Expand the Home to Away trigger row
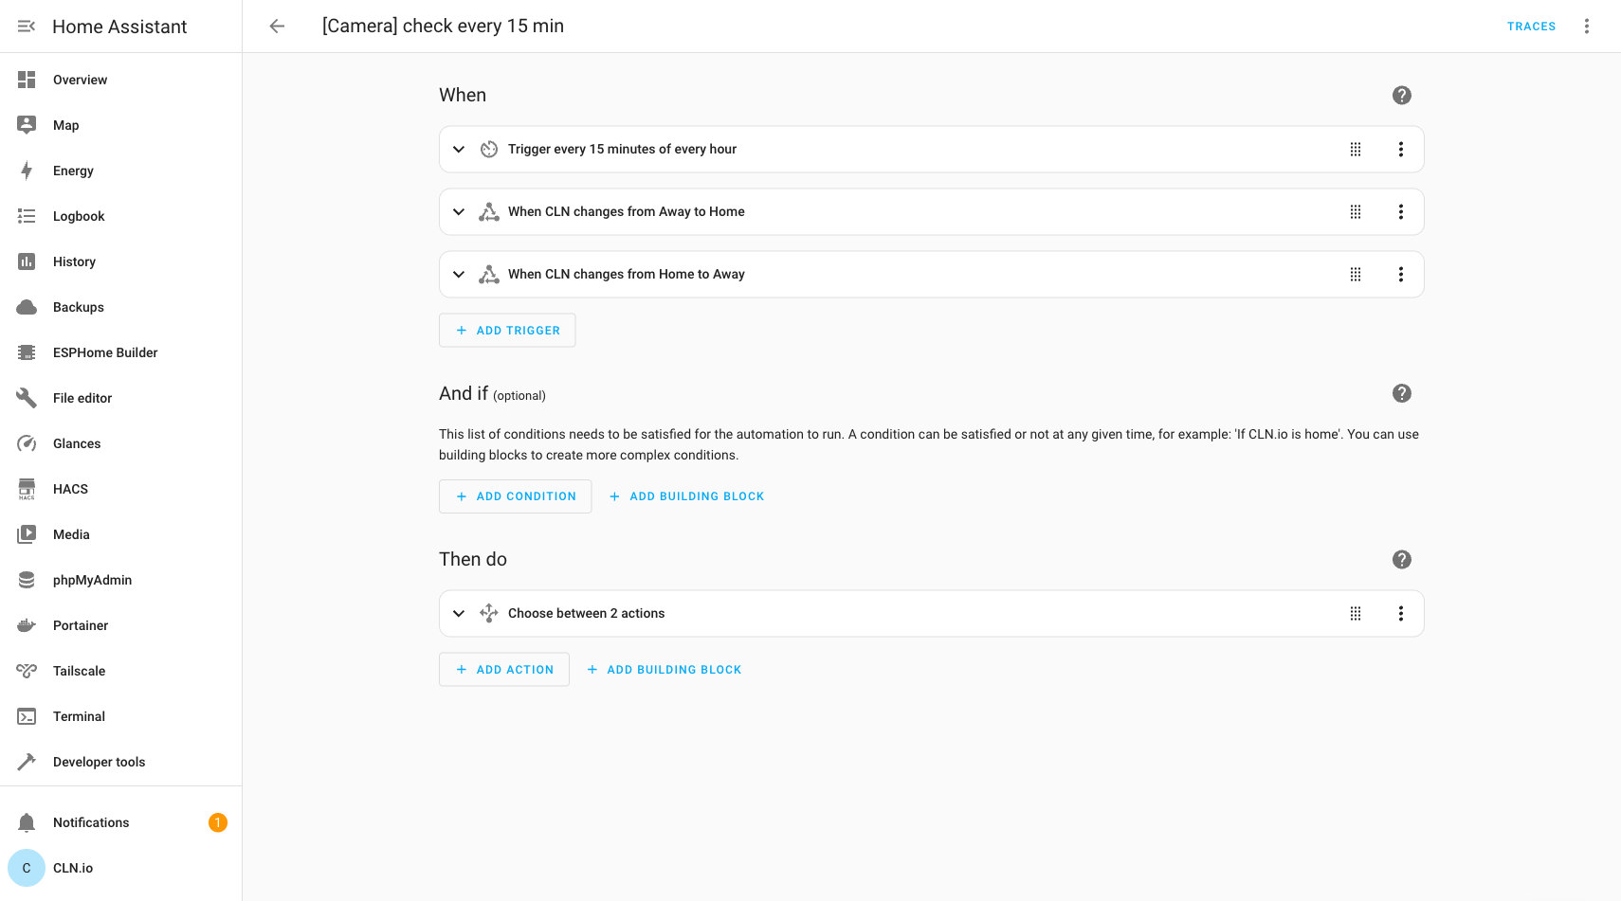The image size is (1621, 901). click(x=459, y=275)
